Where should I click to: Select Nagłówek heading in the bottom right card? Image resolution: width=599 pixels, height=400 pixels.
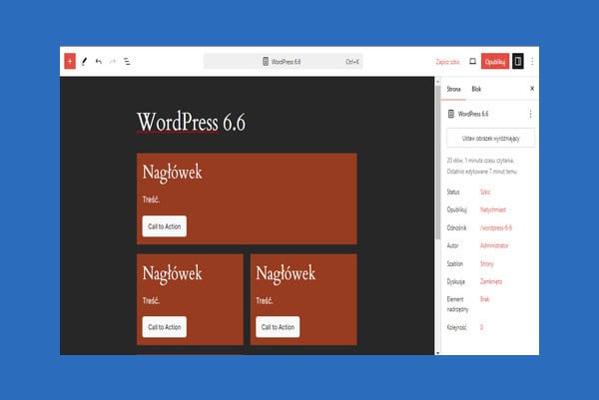(286, 273)
